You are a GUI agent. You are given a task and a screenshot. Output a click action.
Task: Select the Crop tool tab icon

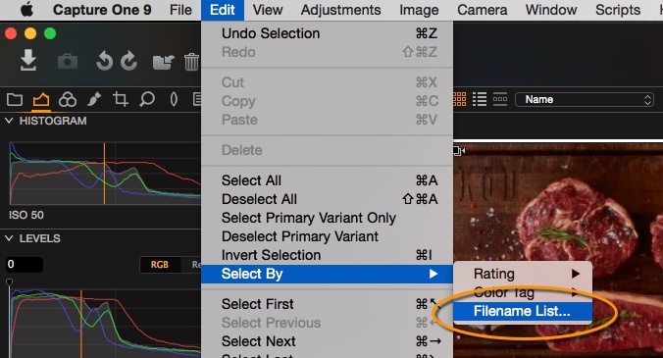(x=120, y=99)
